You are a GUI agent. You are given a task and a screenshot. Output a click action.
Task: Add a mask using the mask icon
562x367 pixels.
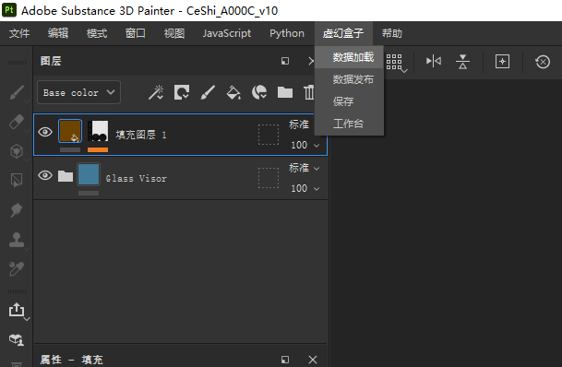click(x=182, y=92)
